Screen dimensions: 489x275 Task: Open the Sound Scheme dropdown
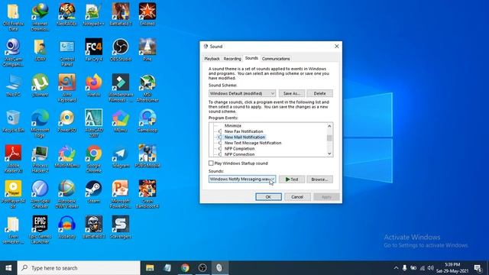242,93
